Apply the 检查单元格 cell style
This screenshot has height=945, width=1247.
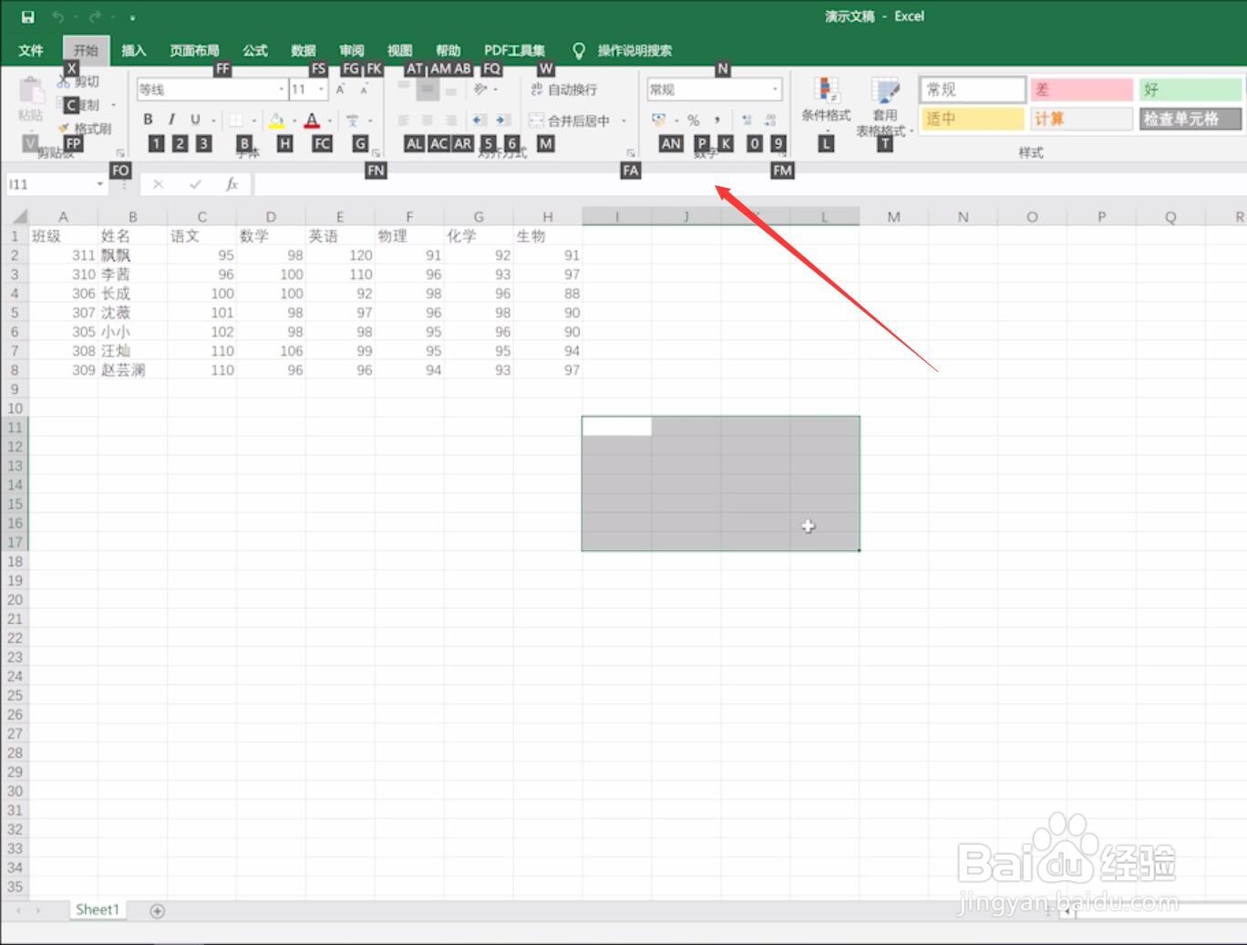1190,119
